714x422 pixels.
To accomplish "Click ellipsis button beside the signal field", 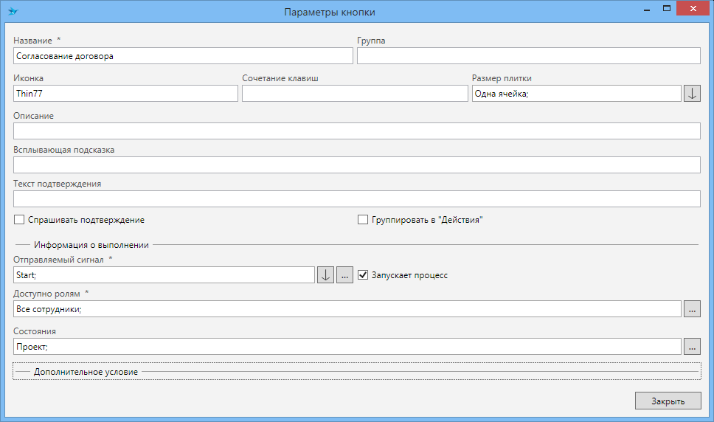I will (344, 275).
